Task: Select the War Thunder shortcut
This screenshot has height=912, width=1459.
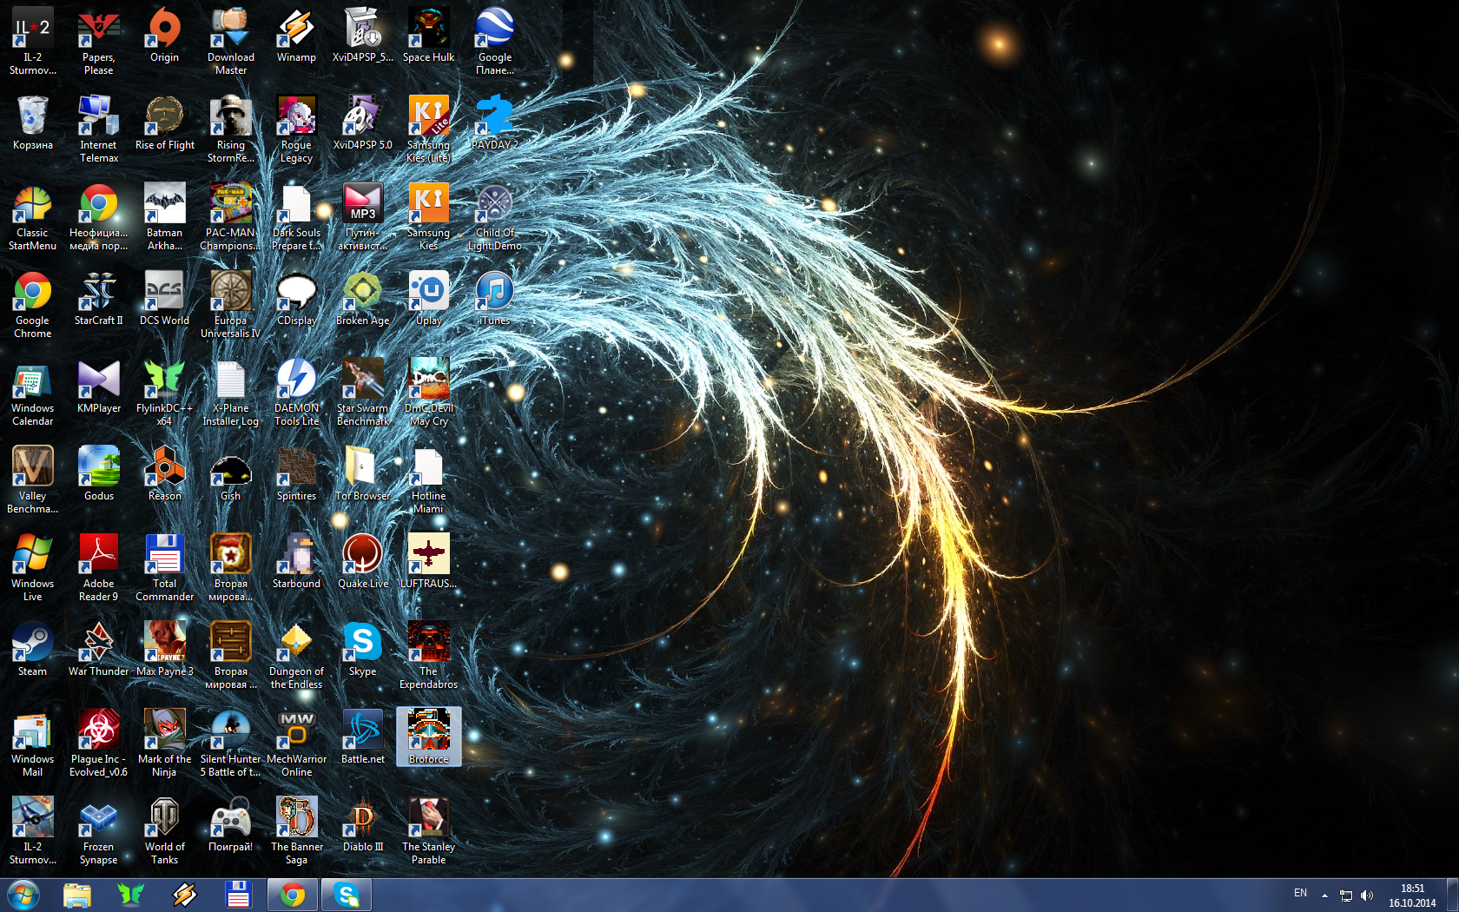Action: click(x=98, y=650)
